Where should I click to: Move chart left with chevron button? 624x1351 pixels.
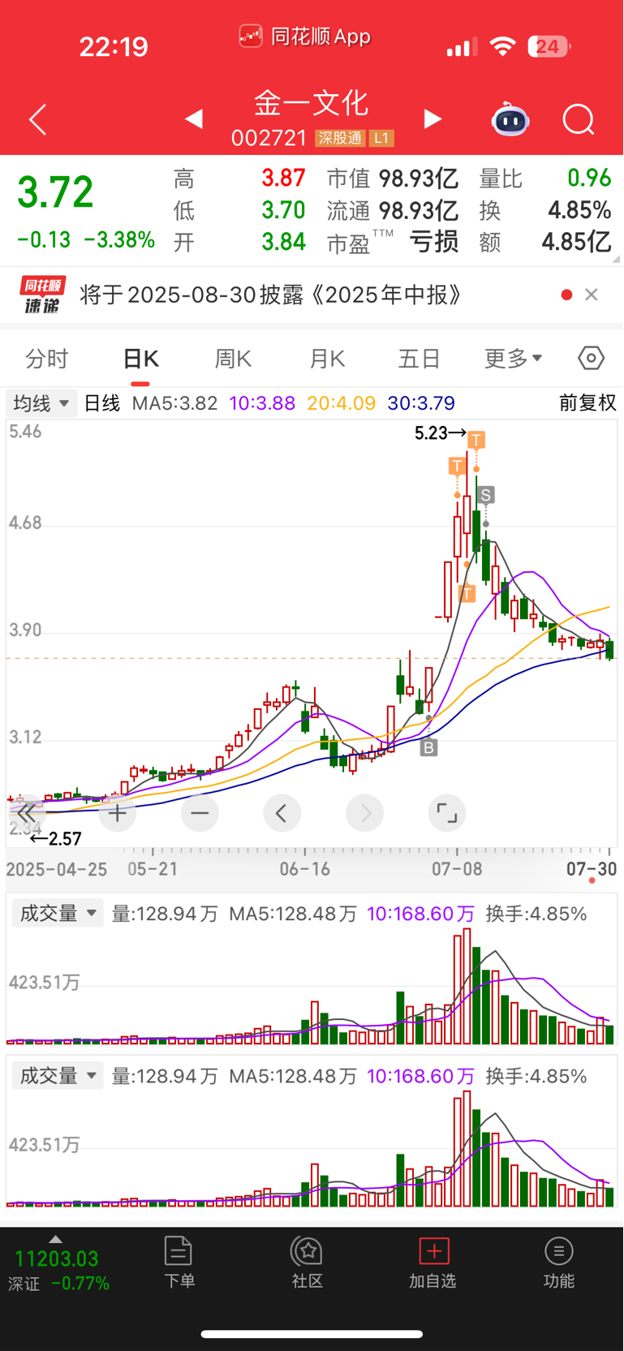click(282, 812)
